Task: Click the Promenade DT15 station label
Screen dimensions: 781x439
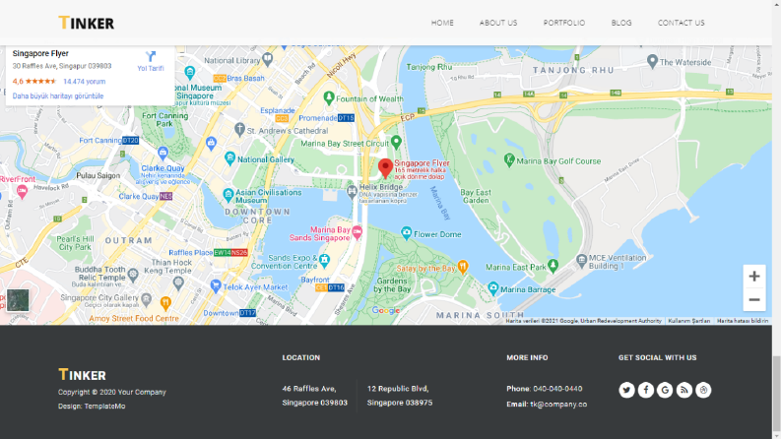Action: [x=326, y=118]
